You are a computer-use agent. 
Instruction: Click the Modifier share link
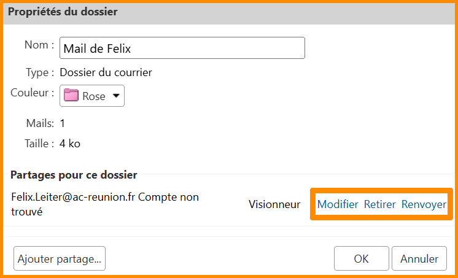click(338, 204)
